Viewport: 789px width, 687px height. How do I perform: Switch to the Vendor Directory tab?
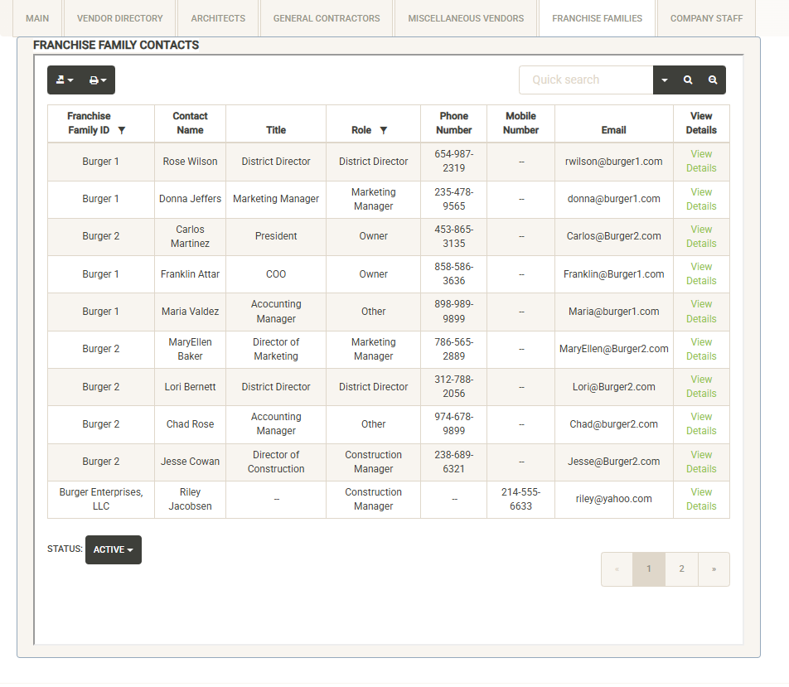tap(119, 18)
